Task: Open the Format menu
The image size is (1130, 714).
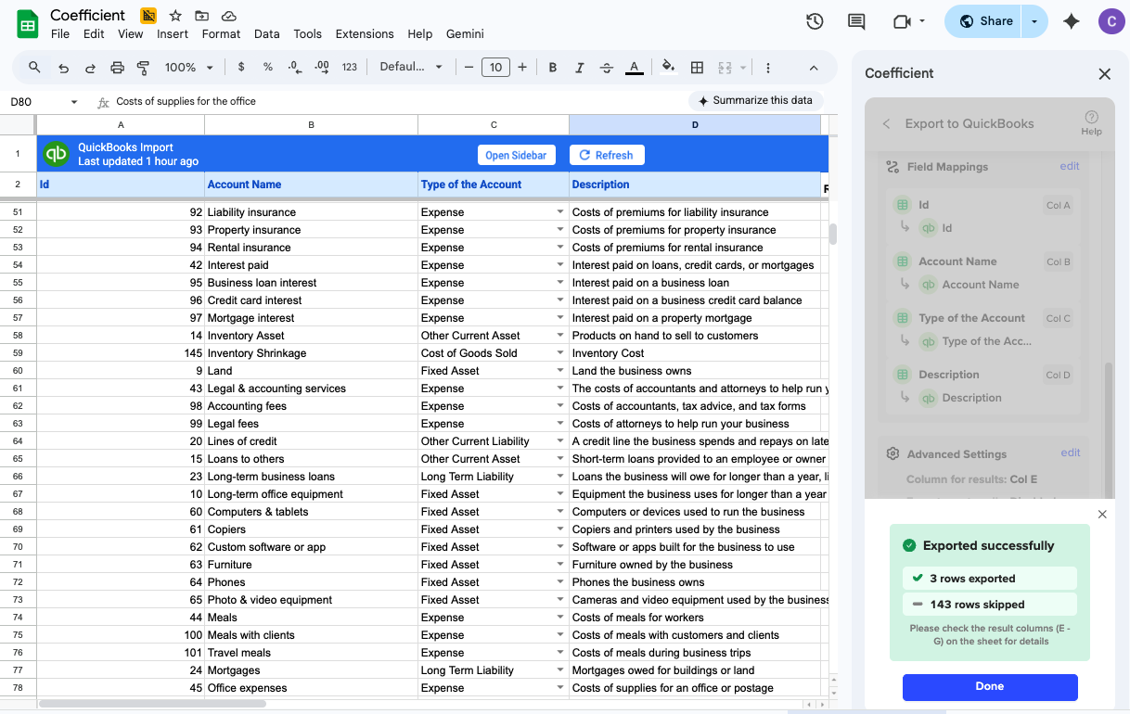Action: point(221,34)
